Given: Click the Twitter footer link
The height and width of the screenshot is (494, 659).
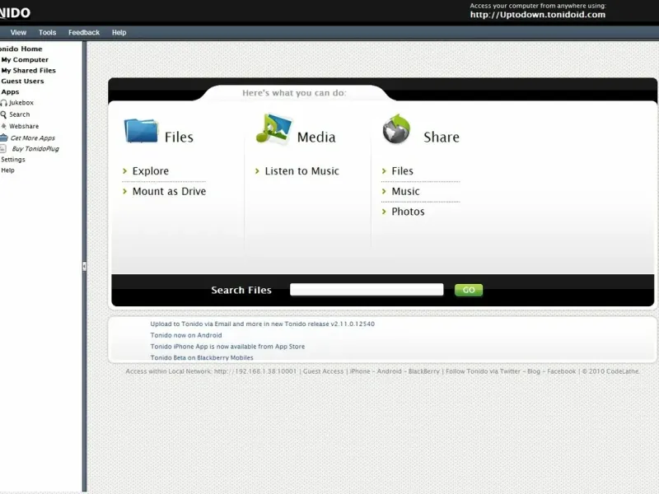Looking at the screenshot, I should (x=510, y=371).
